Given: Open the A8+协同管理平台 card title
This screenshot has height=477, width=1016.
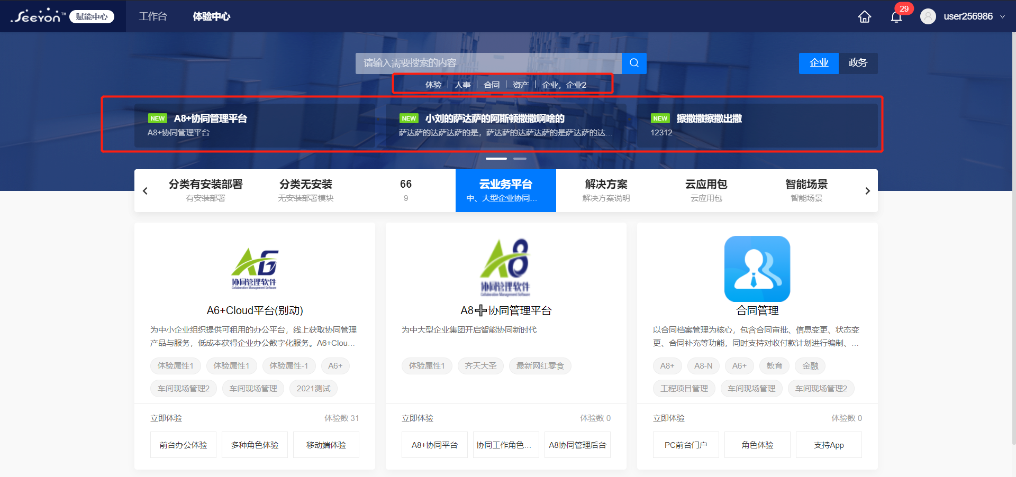Looking at the screenshot, I should tap(506, 310).
